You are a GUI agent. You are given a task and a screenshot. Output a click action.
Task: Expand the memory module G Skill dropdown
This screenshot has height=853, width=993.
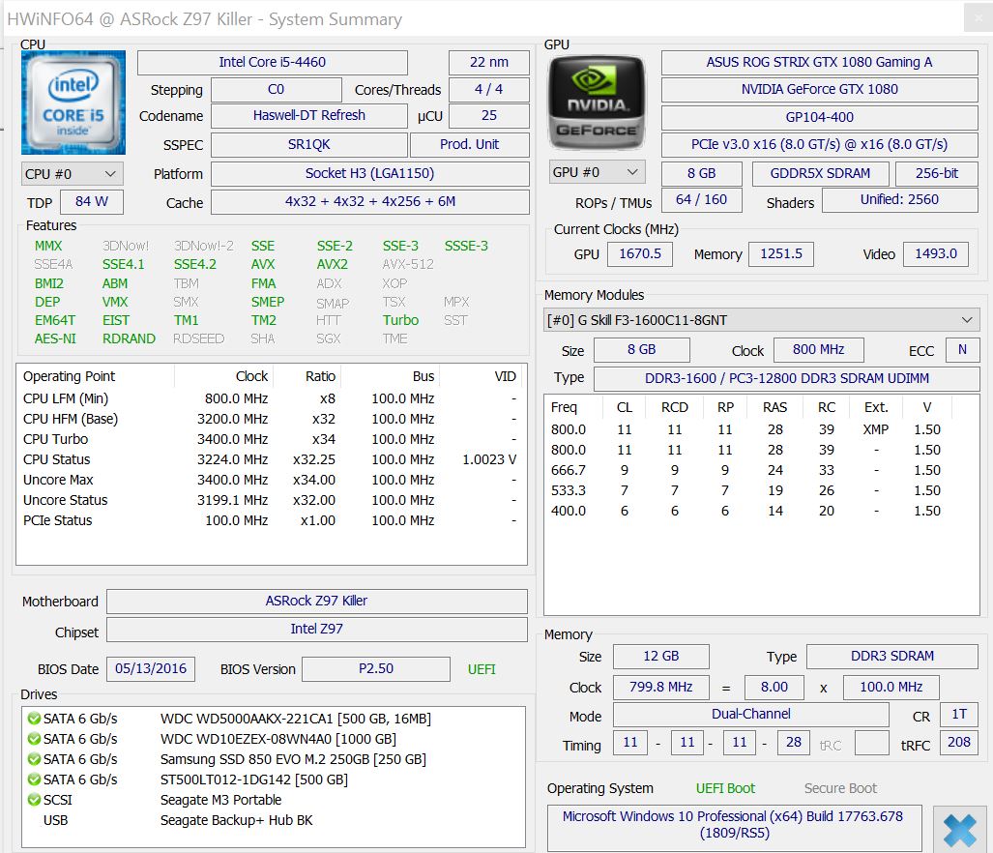point(761,320)
